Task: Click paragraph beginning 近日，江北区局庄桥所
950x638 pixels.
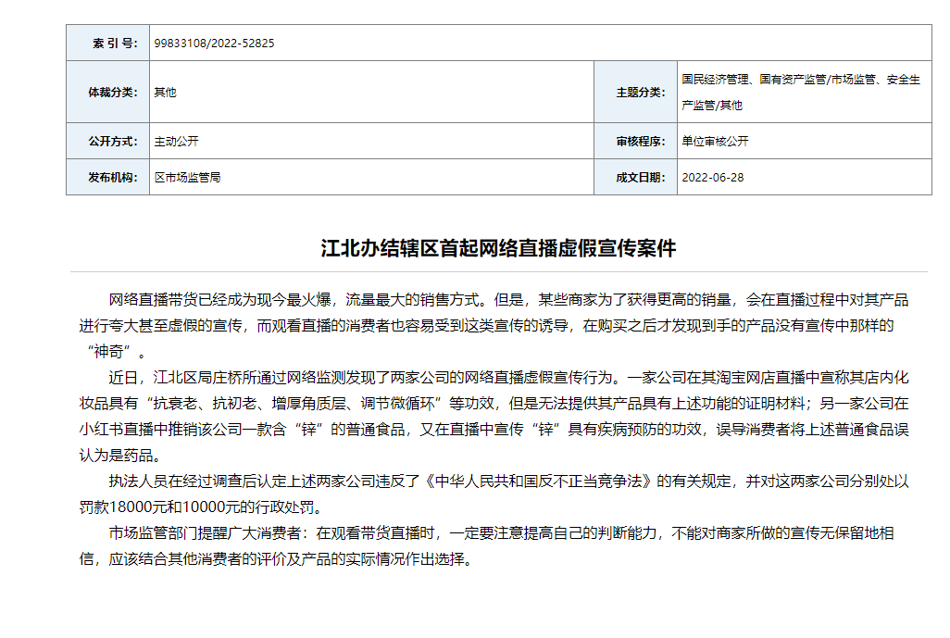Action: (x=494, y=417)
